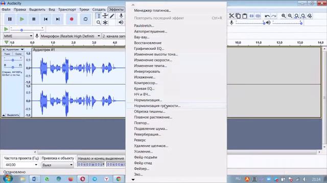
Task: Click the Paste clipboard icon
Action: pyautogui.click(x=245, y=16)
